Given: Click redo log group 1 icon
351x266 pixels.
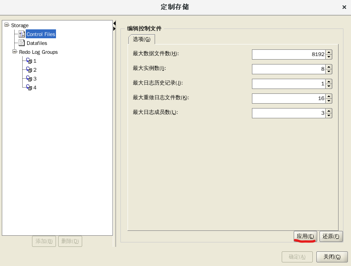Looking at the screenshot, I should click(x=29, y=61).
